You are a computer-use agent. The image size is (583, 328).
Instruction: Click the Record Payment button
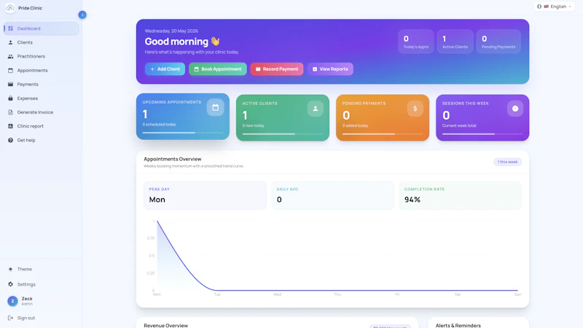[x=277, y=69]
